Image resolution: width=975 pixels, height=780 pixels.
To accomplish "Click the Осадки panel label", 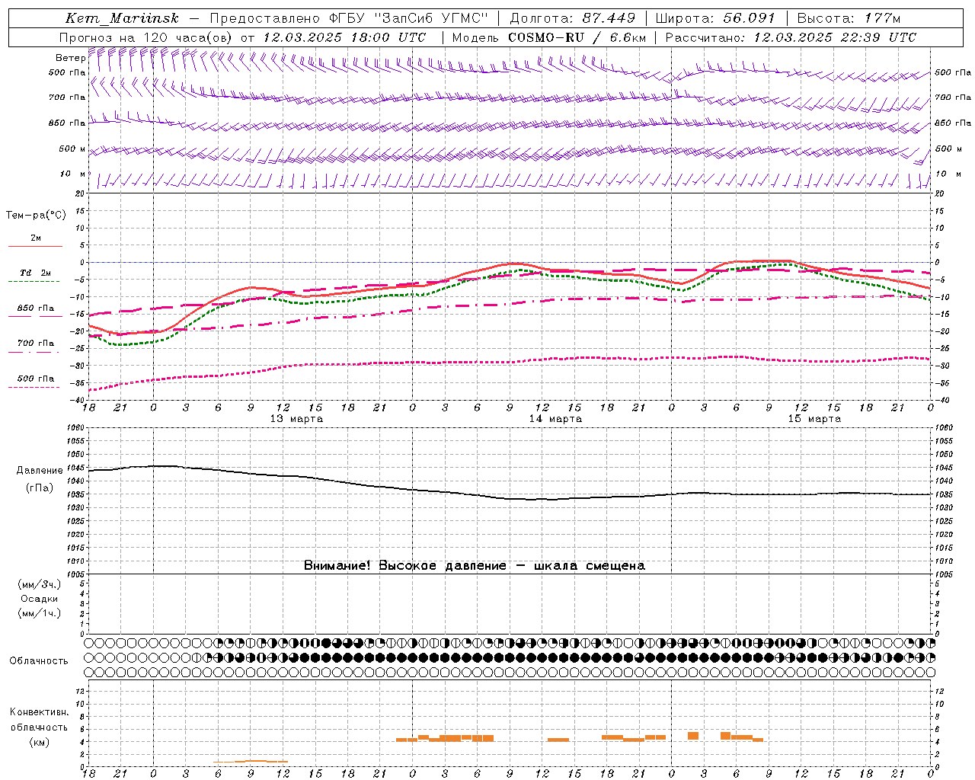I will click(x=40, y=599).
